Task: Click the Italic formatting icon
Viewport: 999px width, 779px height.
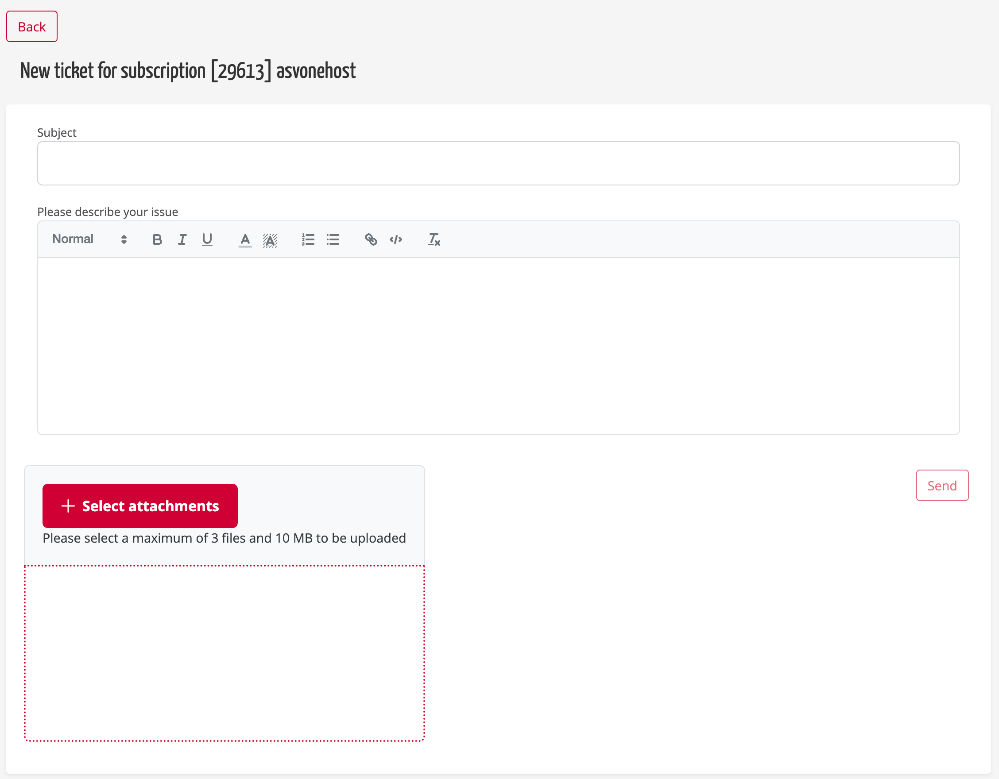Action: 181,239
